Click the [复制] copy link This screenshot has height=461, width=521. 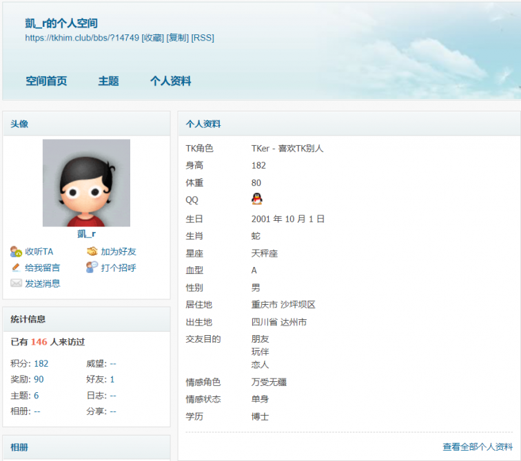177,38
